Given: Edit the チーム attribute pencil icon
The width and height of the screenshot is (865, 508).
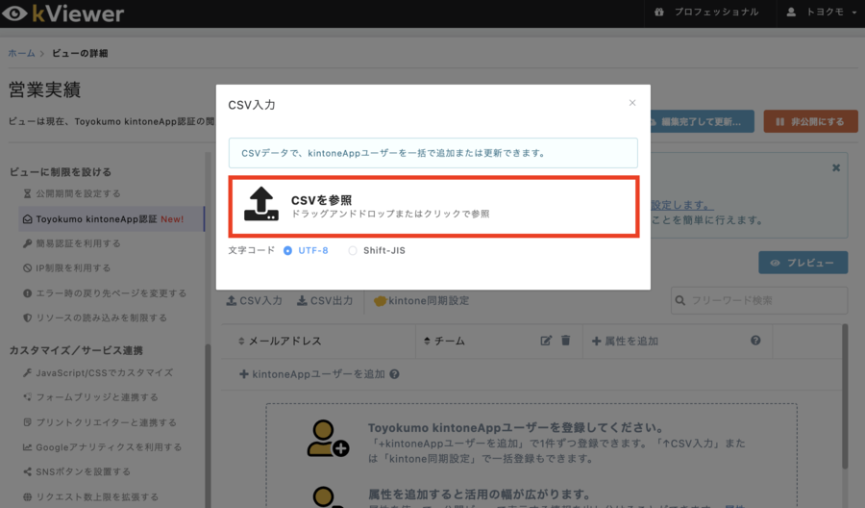Looking at the screenshot, I should [546, 341].
